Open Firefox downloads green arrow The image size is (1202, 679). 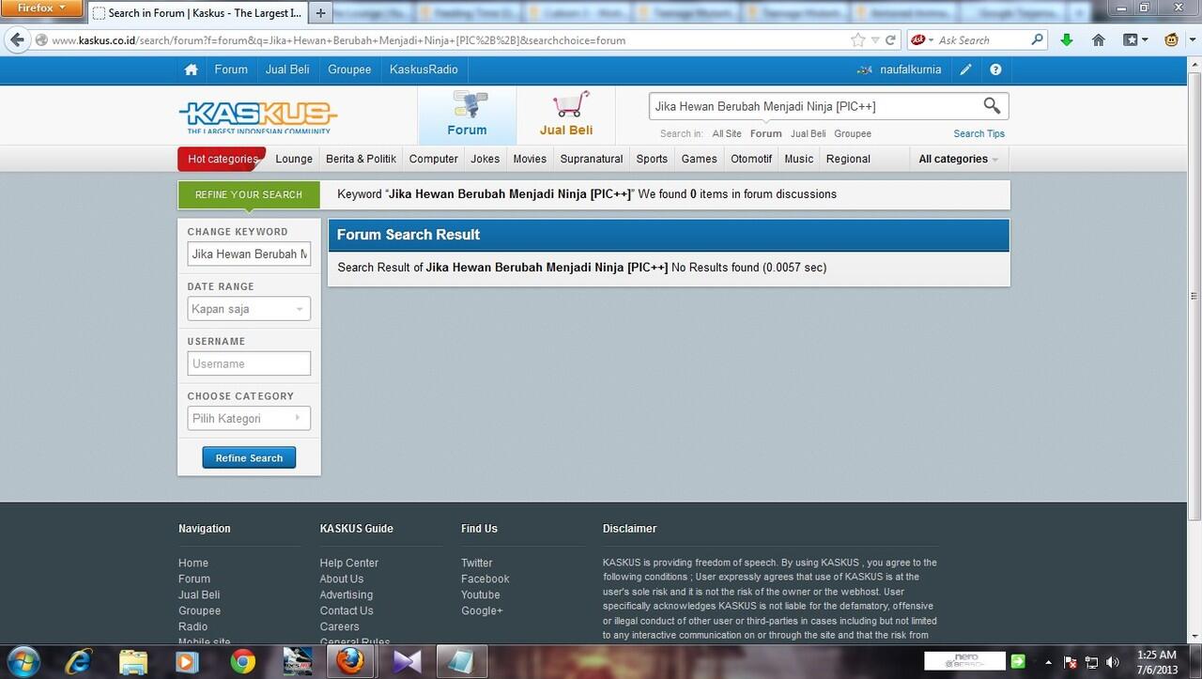tap(1066, 39)
